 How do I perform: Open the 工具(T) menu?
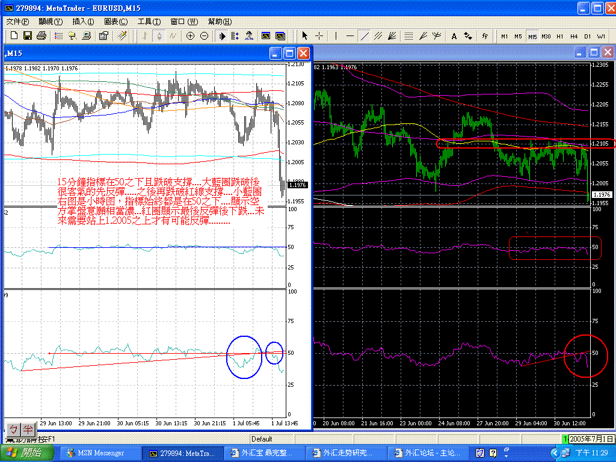pyautogui.click(x=149, y=21)
